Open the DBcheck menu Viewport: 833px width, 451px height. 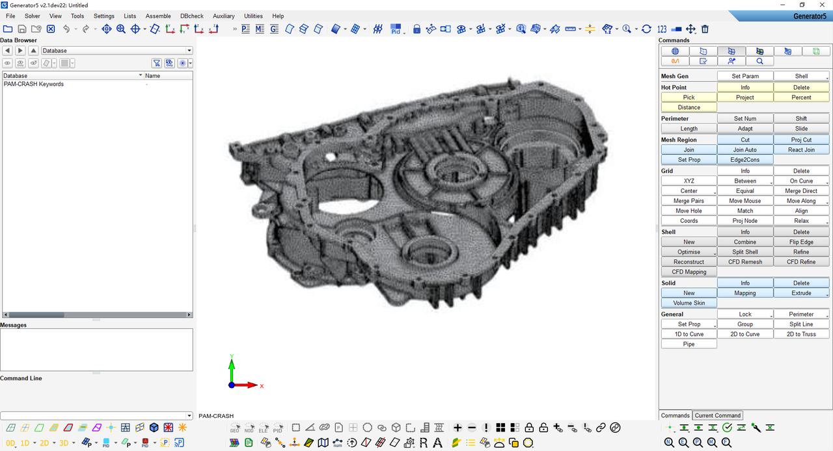(x=191, y=16)
